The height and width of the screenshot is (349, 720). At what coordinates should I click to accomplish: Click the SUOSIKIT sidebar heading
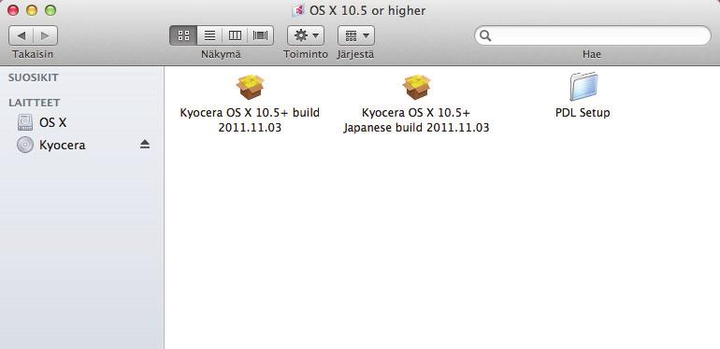34,77
